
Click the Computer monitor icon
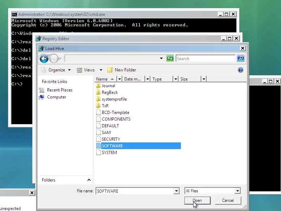[41, 97]
